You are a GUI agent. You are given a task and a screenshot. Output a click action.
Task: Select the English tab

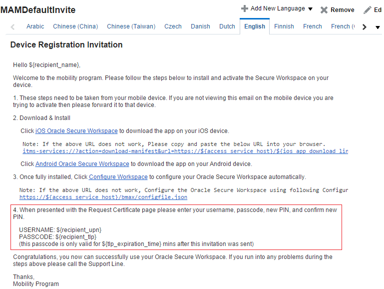coord(255,26)
